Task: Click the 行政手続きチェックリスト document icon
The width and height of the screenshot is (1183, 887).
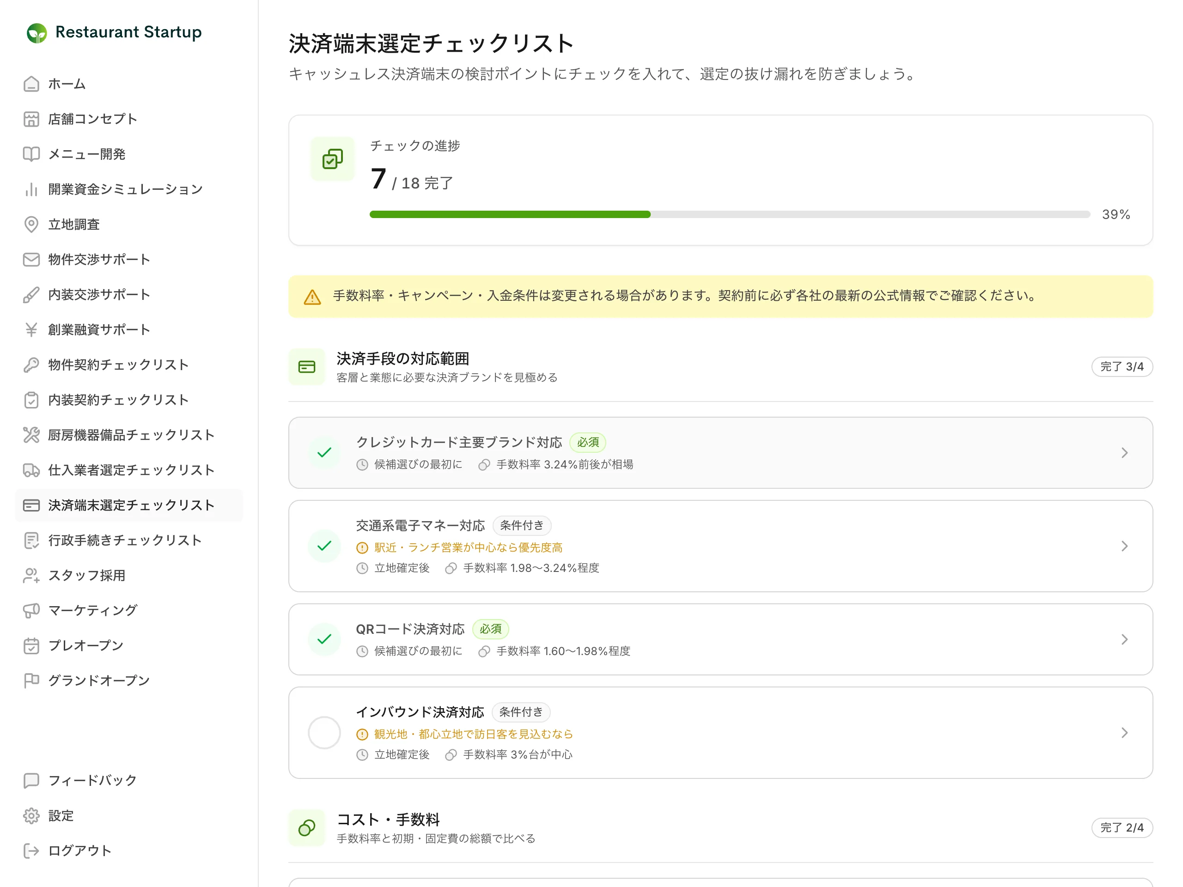Action: 31,540
